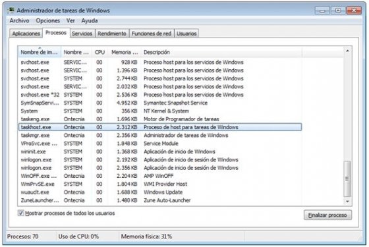This screenshot has width=369, height=247.
Task: Open the Rendimiento tab
Action: (x=112, y=34)
